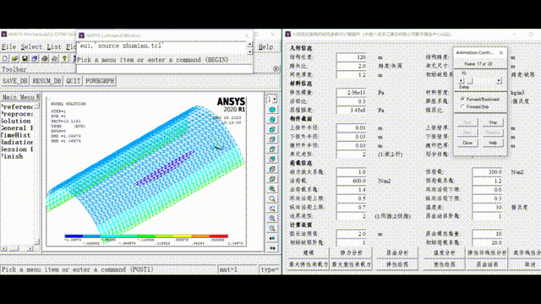The image size is (541, 304).
Task: Open the Select menu
Action: 31,47
